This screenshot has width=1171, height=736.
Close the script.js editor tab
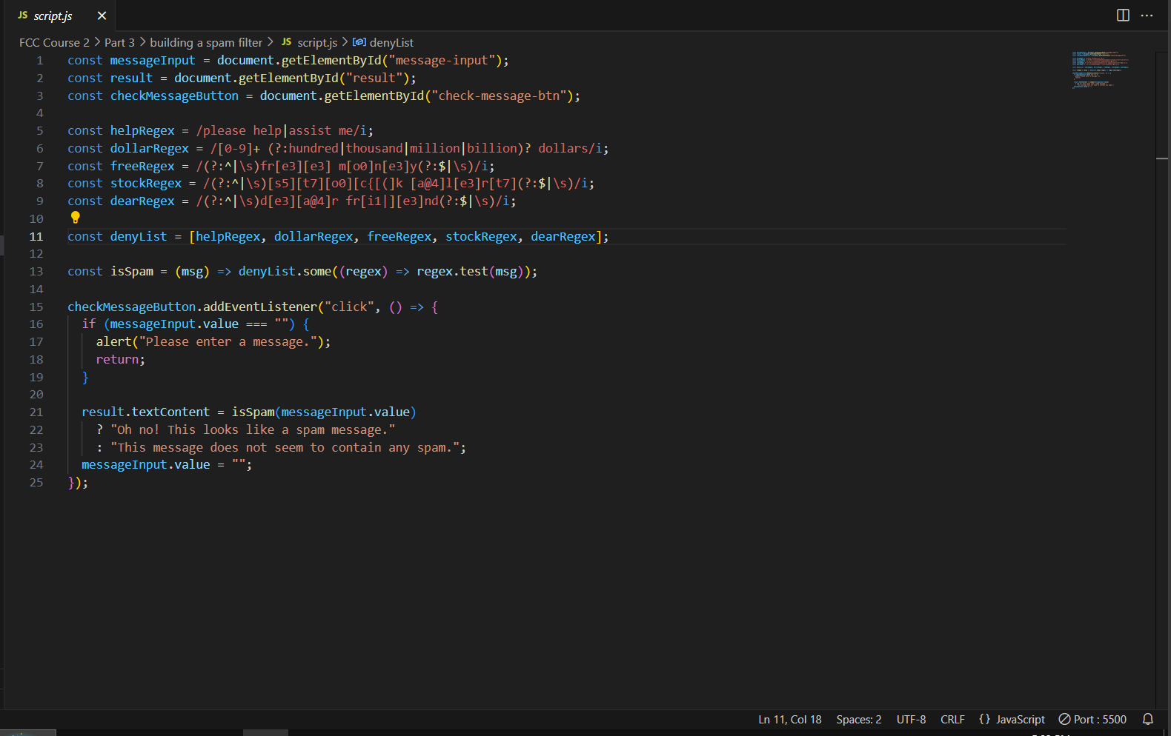[102, 16]
